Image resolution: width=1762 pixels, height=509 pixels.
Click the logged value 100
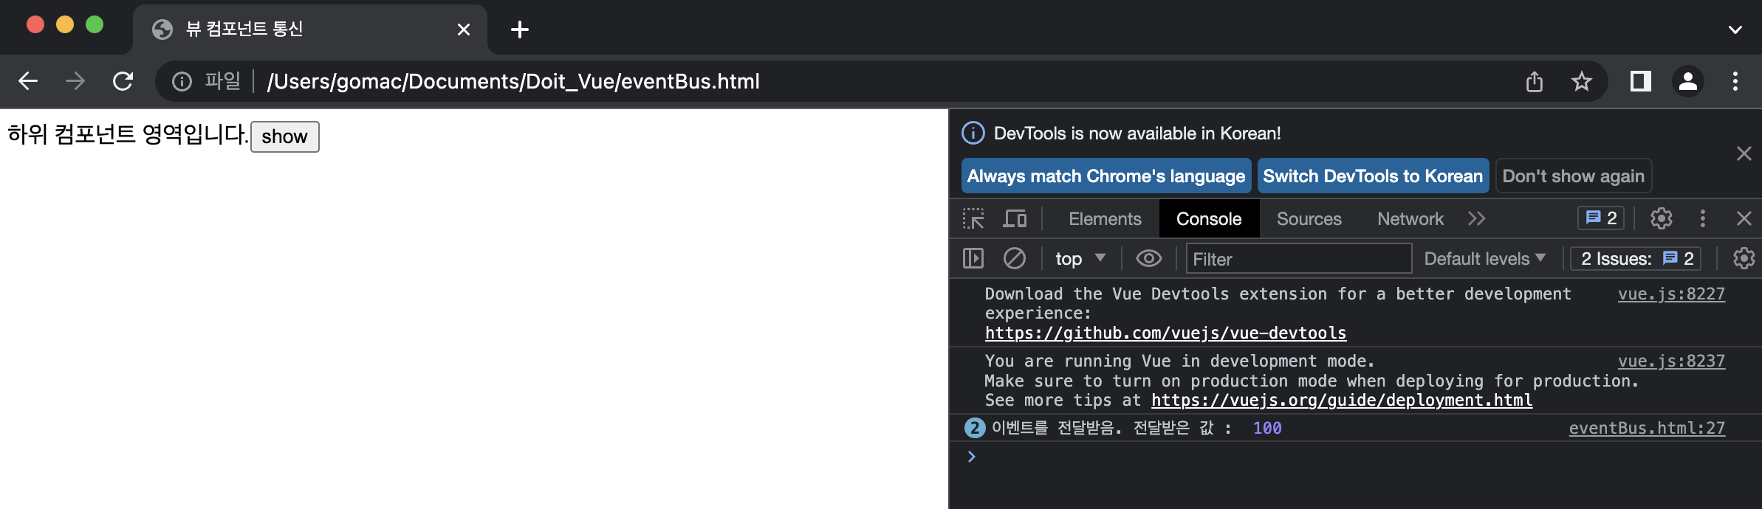[x=1267, y=428]
